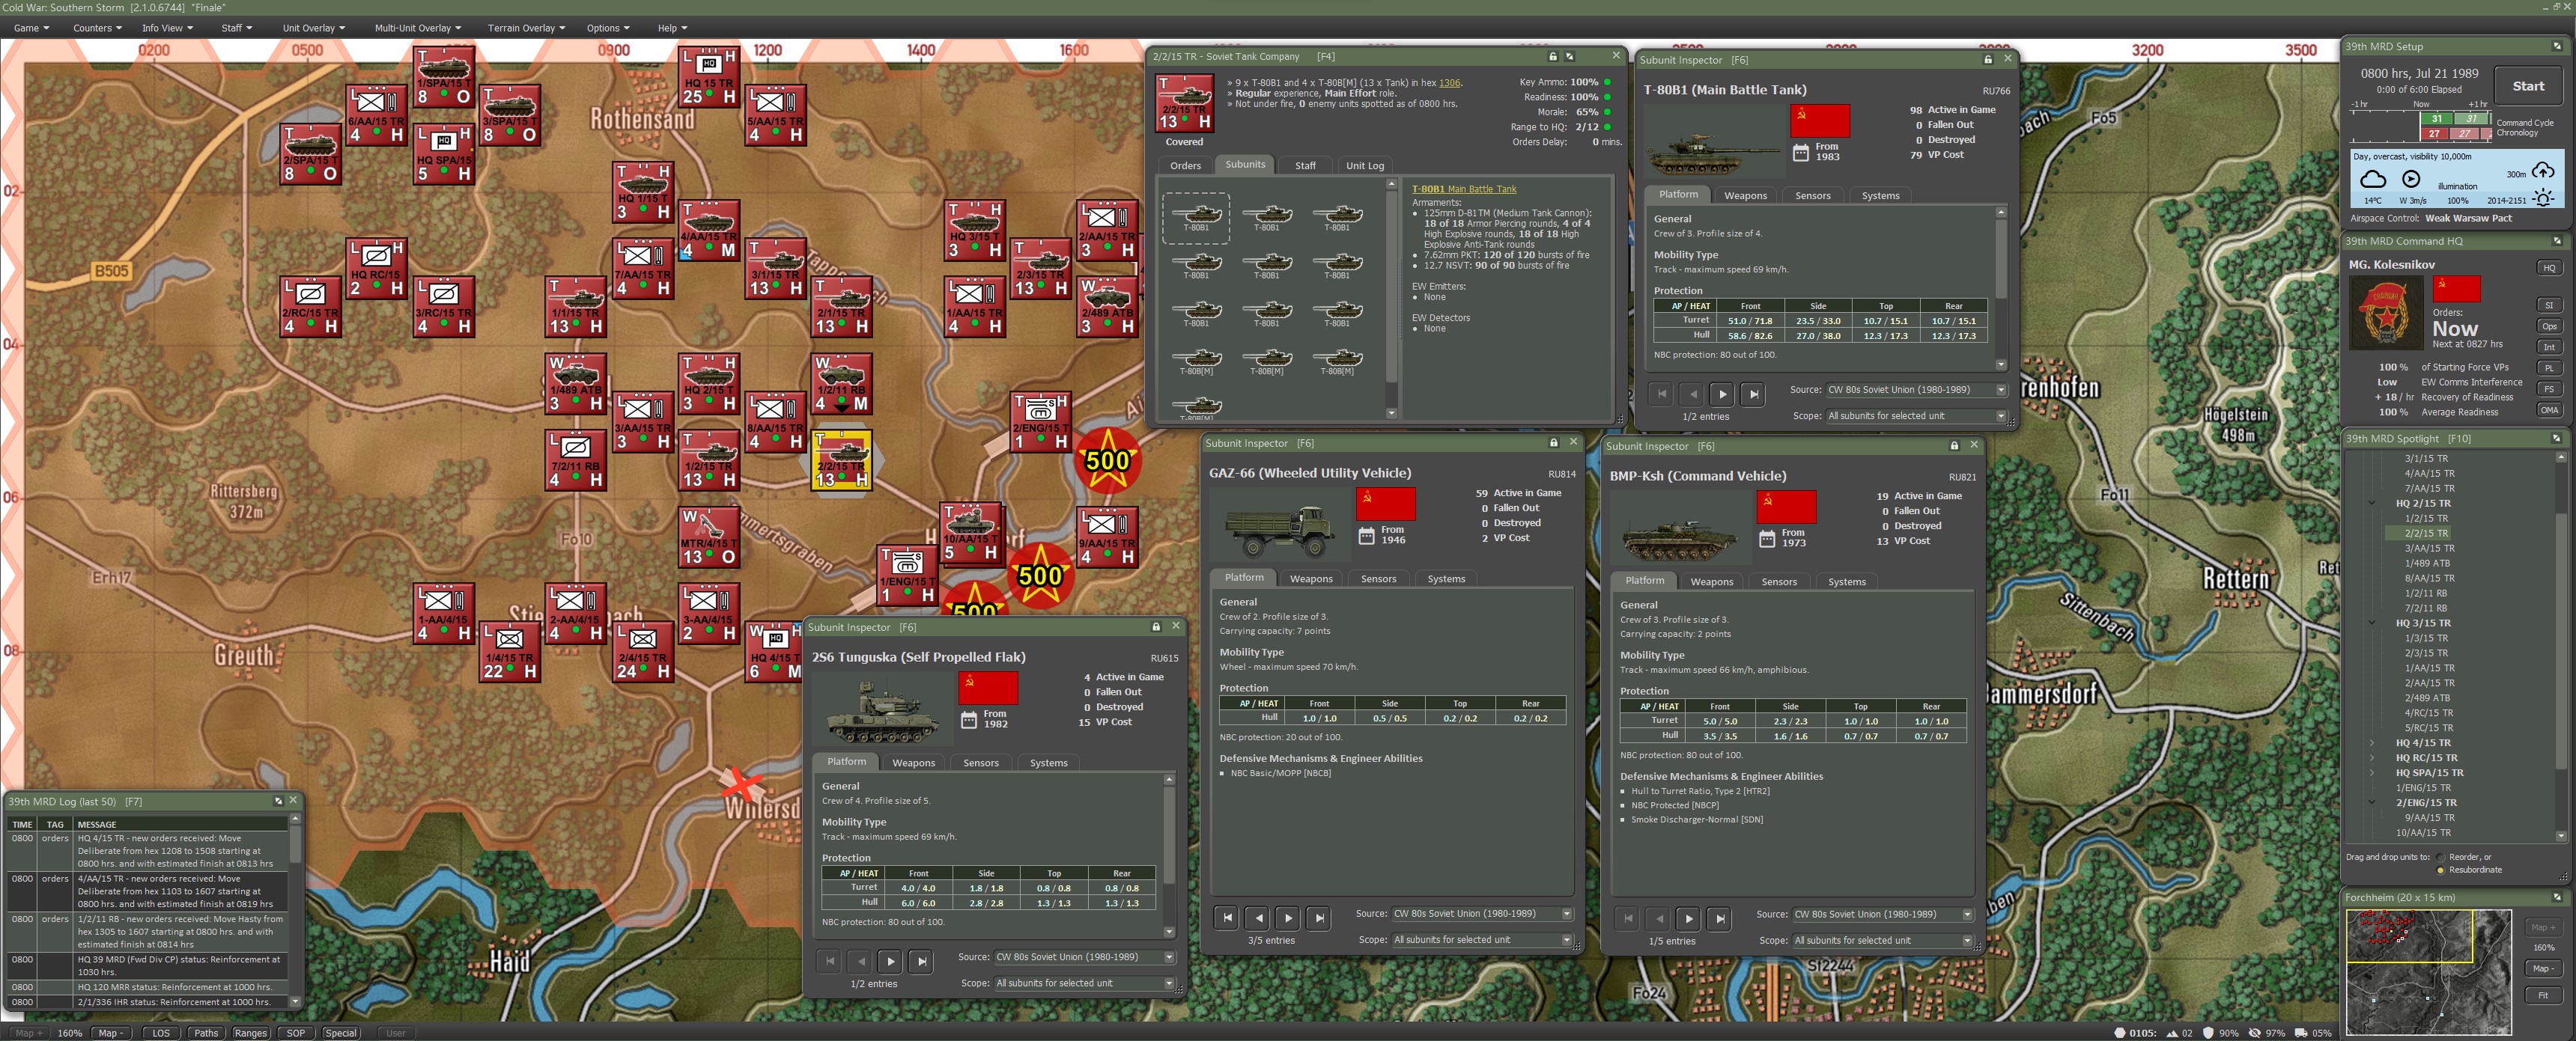
Task: Select the MTR/4/15 TR mortar counter on the map
Action: (709, 537)
